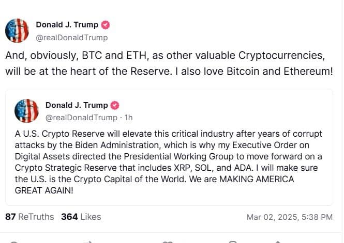
Task: Open the quoted post's profile avatar
Action: coord(27,110)
